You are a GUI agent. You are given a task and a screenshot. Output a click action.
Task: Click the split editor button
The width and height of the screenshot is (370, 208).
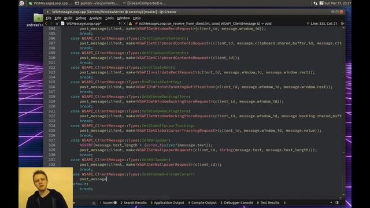pos(342,24)
